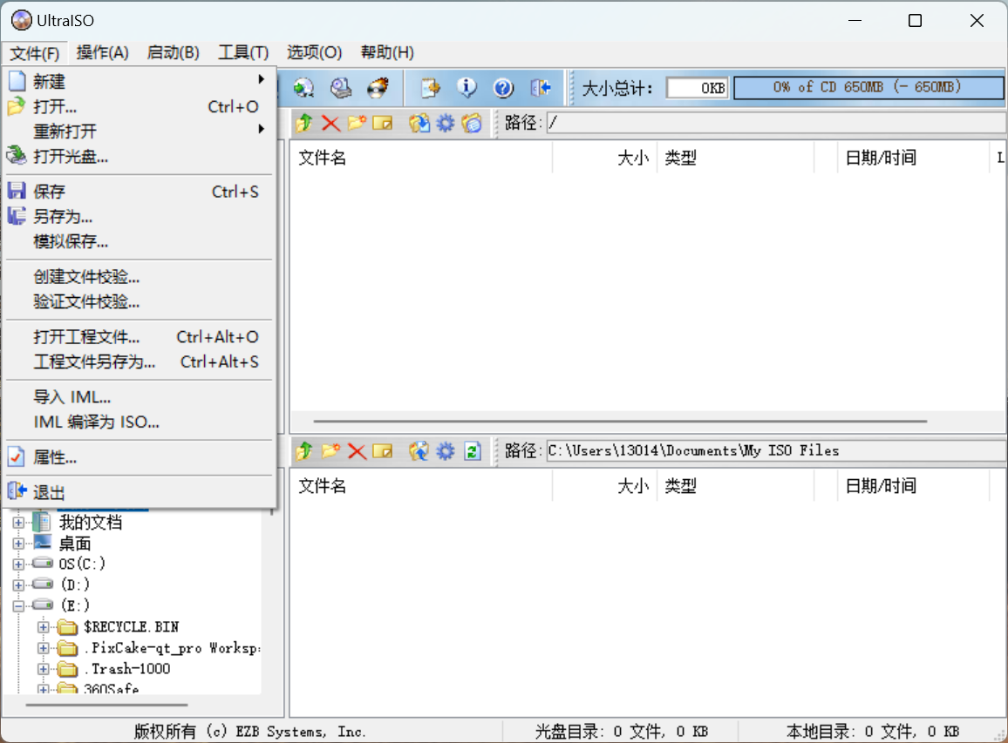Create new folder in local pane
1008x743 pixels.
[330, 451]
